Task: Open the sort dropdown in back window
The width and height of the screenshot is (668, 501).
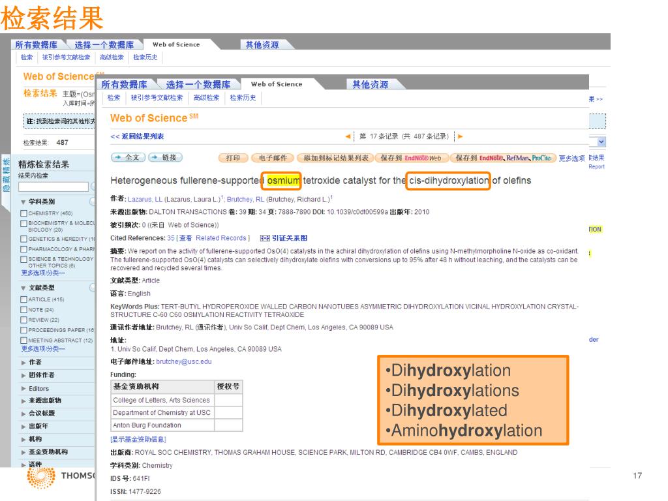Action: point(601,142)
